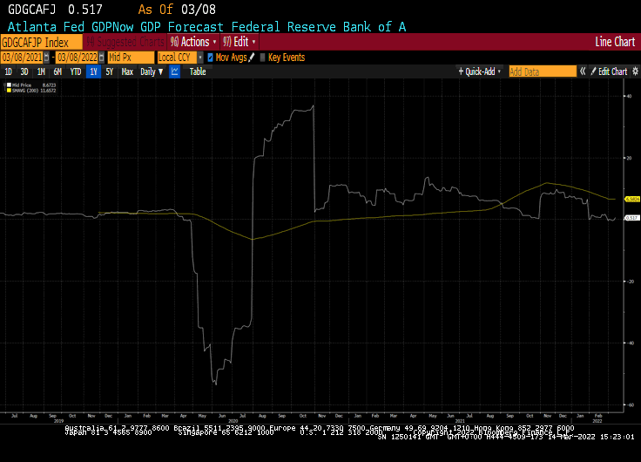Viewport: 641px width, 462px height.
Task: Select the 5Y time range
Action: click(109, 71)
